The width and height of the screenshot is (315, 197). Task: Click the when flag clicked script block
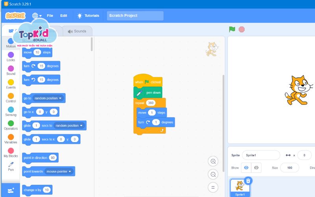point(148,81)
